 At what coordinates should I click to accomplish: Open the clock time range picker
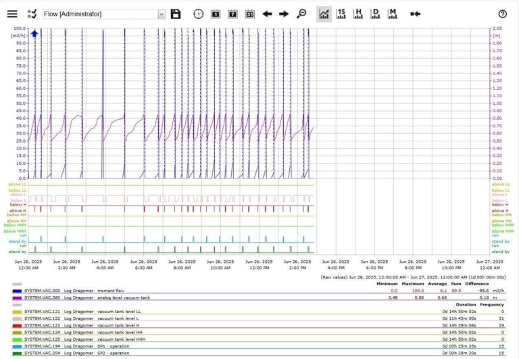[x=198, y=14]
